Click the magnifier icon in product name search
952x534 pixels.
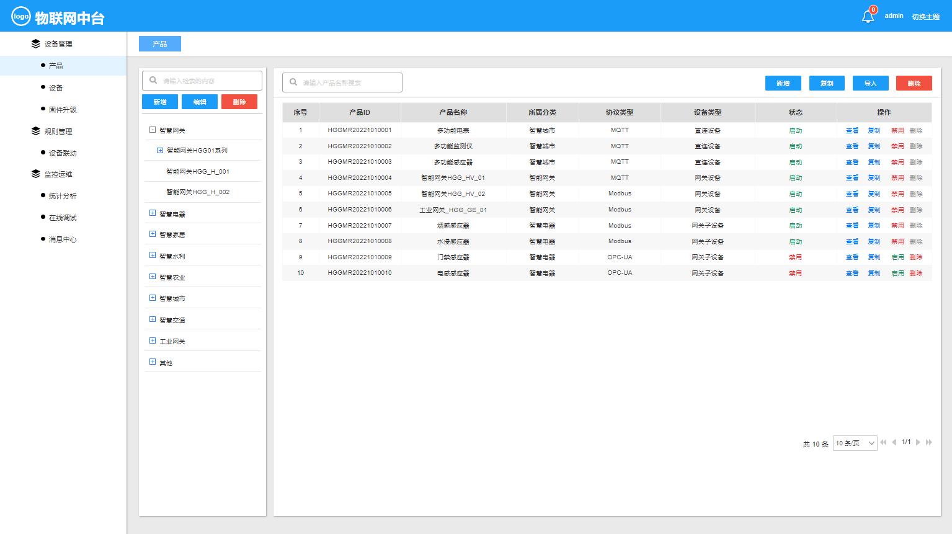click(292, 82)
